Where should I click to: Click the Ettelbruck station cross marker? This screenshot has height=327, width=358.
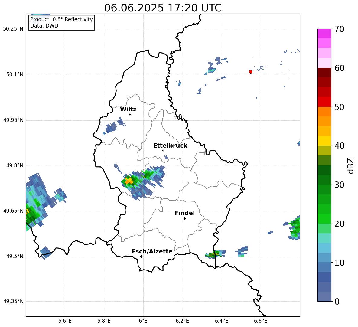(163, 151)
